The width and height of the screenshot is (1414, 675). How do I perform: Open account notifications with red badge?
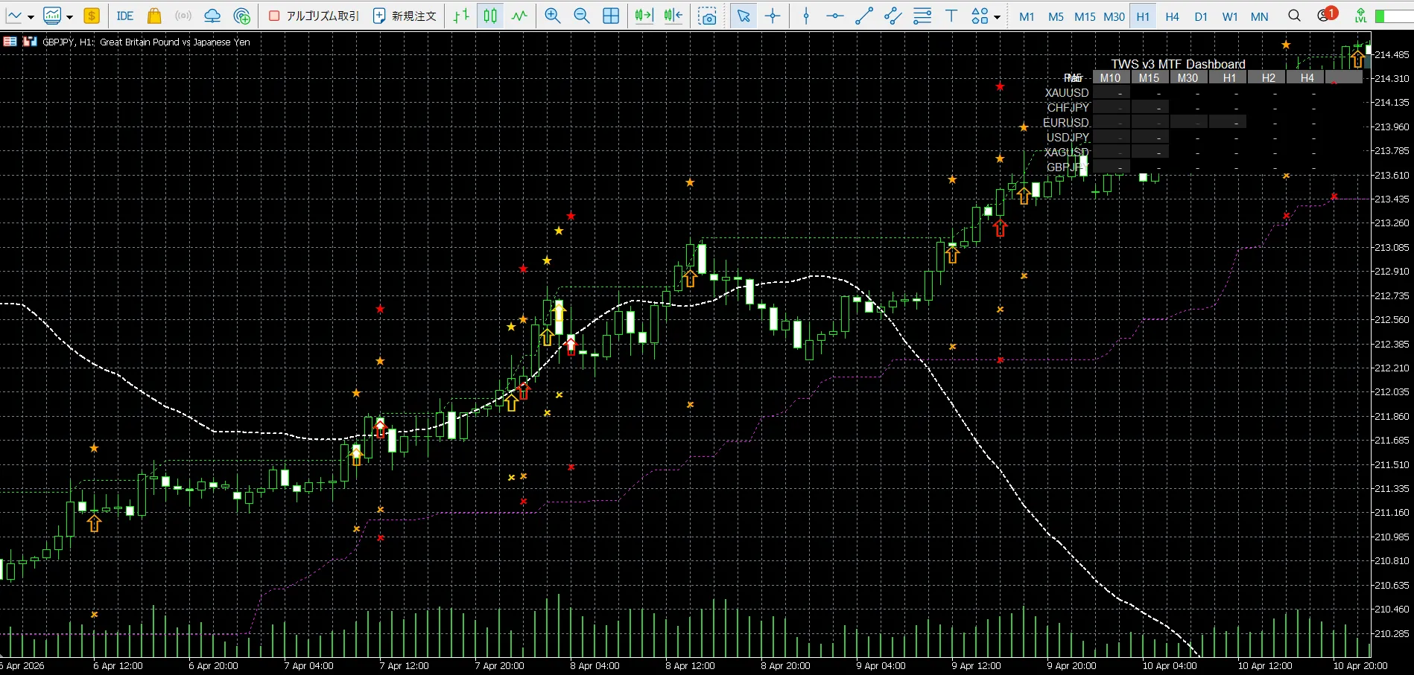(1326, 15)
